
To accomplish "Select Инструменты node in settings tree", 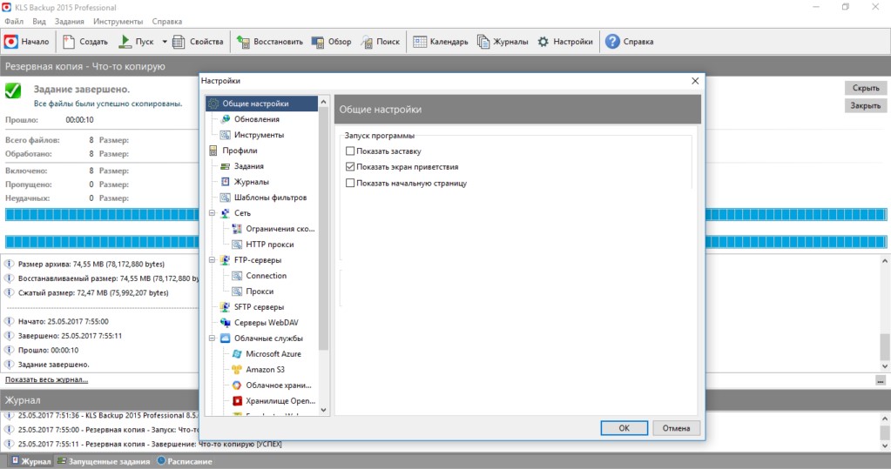I will coord(259,135).
